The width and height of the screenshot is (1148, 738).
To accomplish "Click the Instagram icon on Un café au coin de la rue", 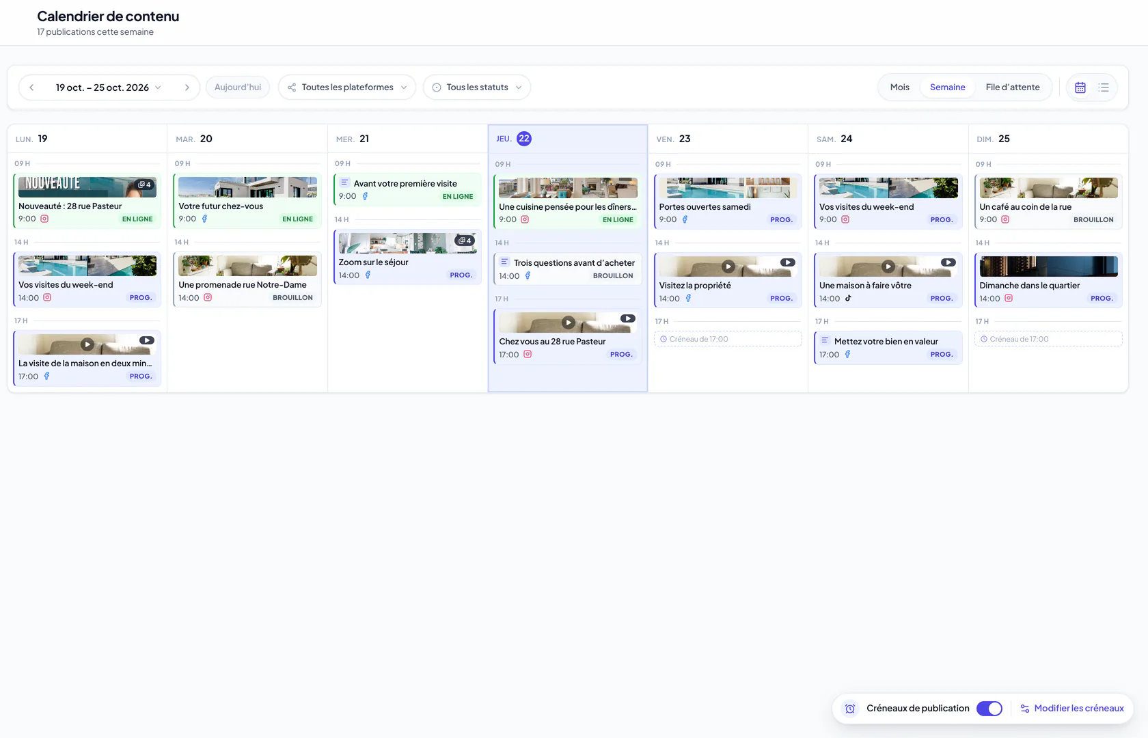I will [x=1005, y=219].
